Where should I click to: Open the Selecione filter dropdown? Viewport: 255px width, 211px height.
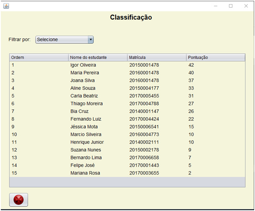64,39
